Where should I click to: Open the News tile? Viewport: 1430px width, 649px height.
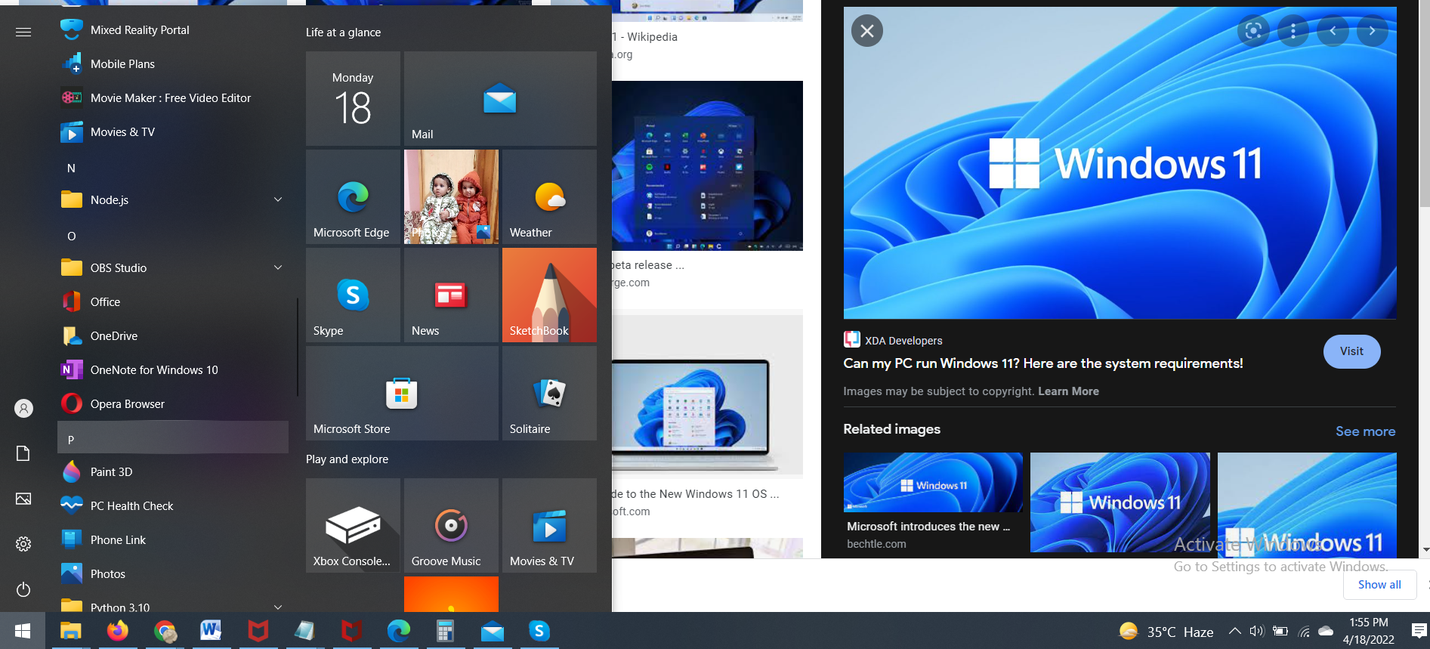451,295
